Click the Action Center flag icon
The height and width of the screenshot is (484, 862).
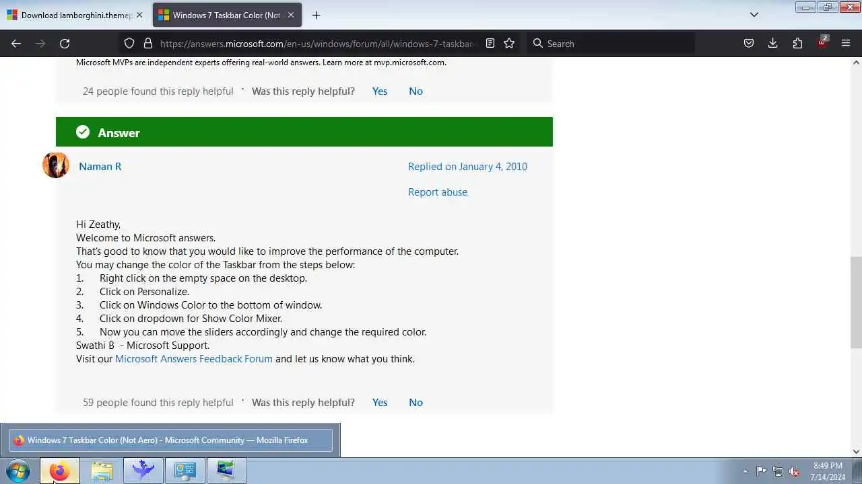pos(761,471)
